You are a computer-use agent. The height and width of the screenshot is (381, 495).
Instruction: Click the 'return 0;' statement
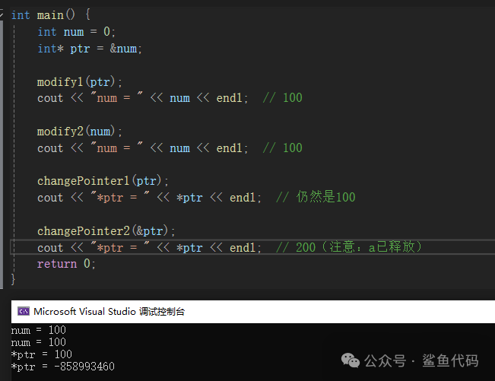click(66, 264)
